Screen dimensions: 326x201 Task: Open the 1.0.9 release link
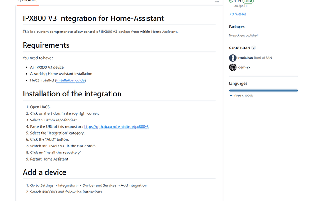(x=238, y=1)
